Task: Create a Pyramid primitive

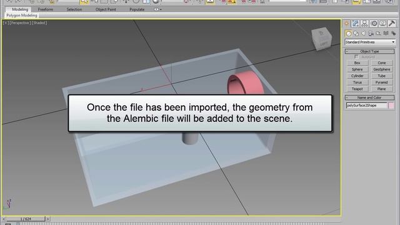Action: (382, 82)
